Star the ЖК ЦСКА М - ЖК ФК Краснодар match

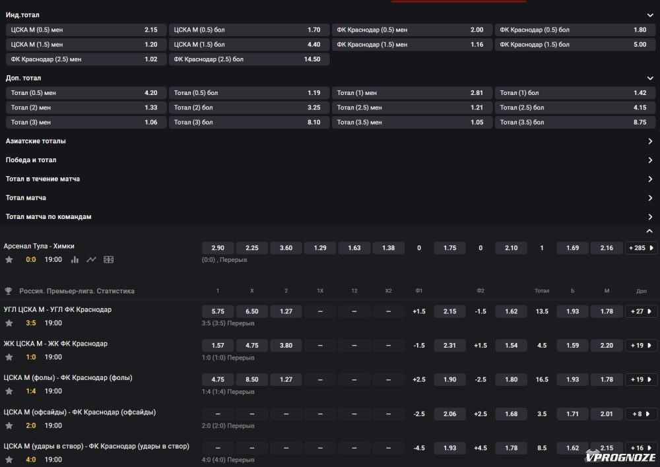click(x=9, y=358)
